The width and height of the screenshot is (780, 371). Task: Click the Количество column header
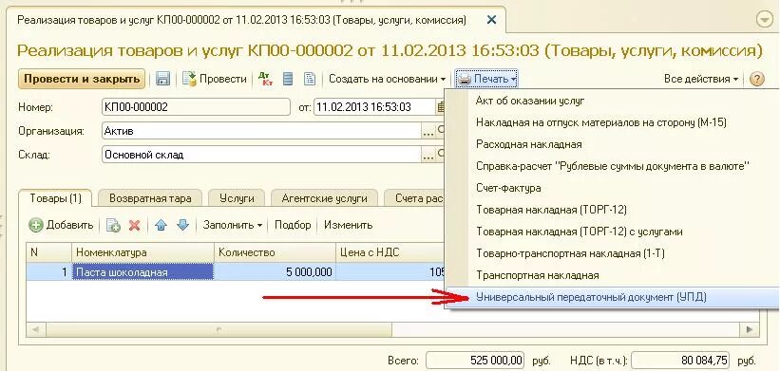[276, 252]
